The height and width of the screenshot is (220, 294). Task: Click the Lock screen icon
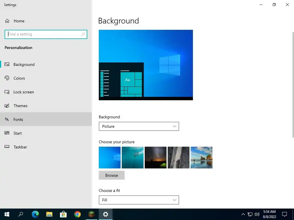pyautogui.click(x=7, y=92)
